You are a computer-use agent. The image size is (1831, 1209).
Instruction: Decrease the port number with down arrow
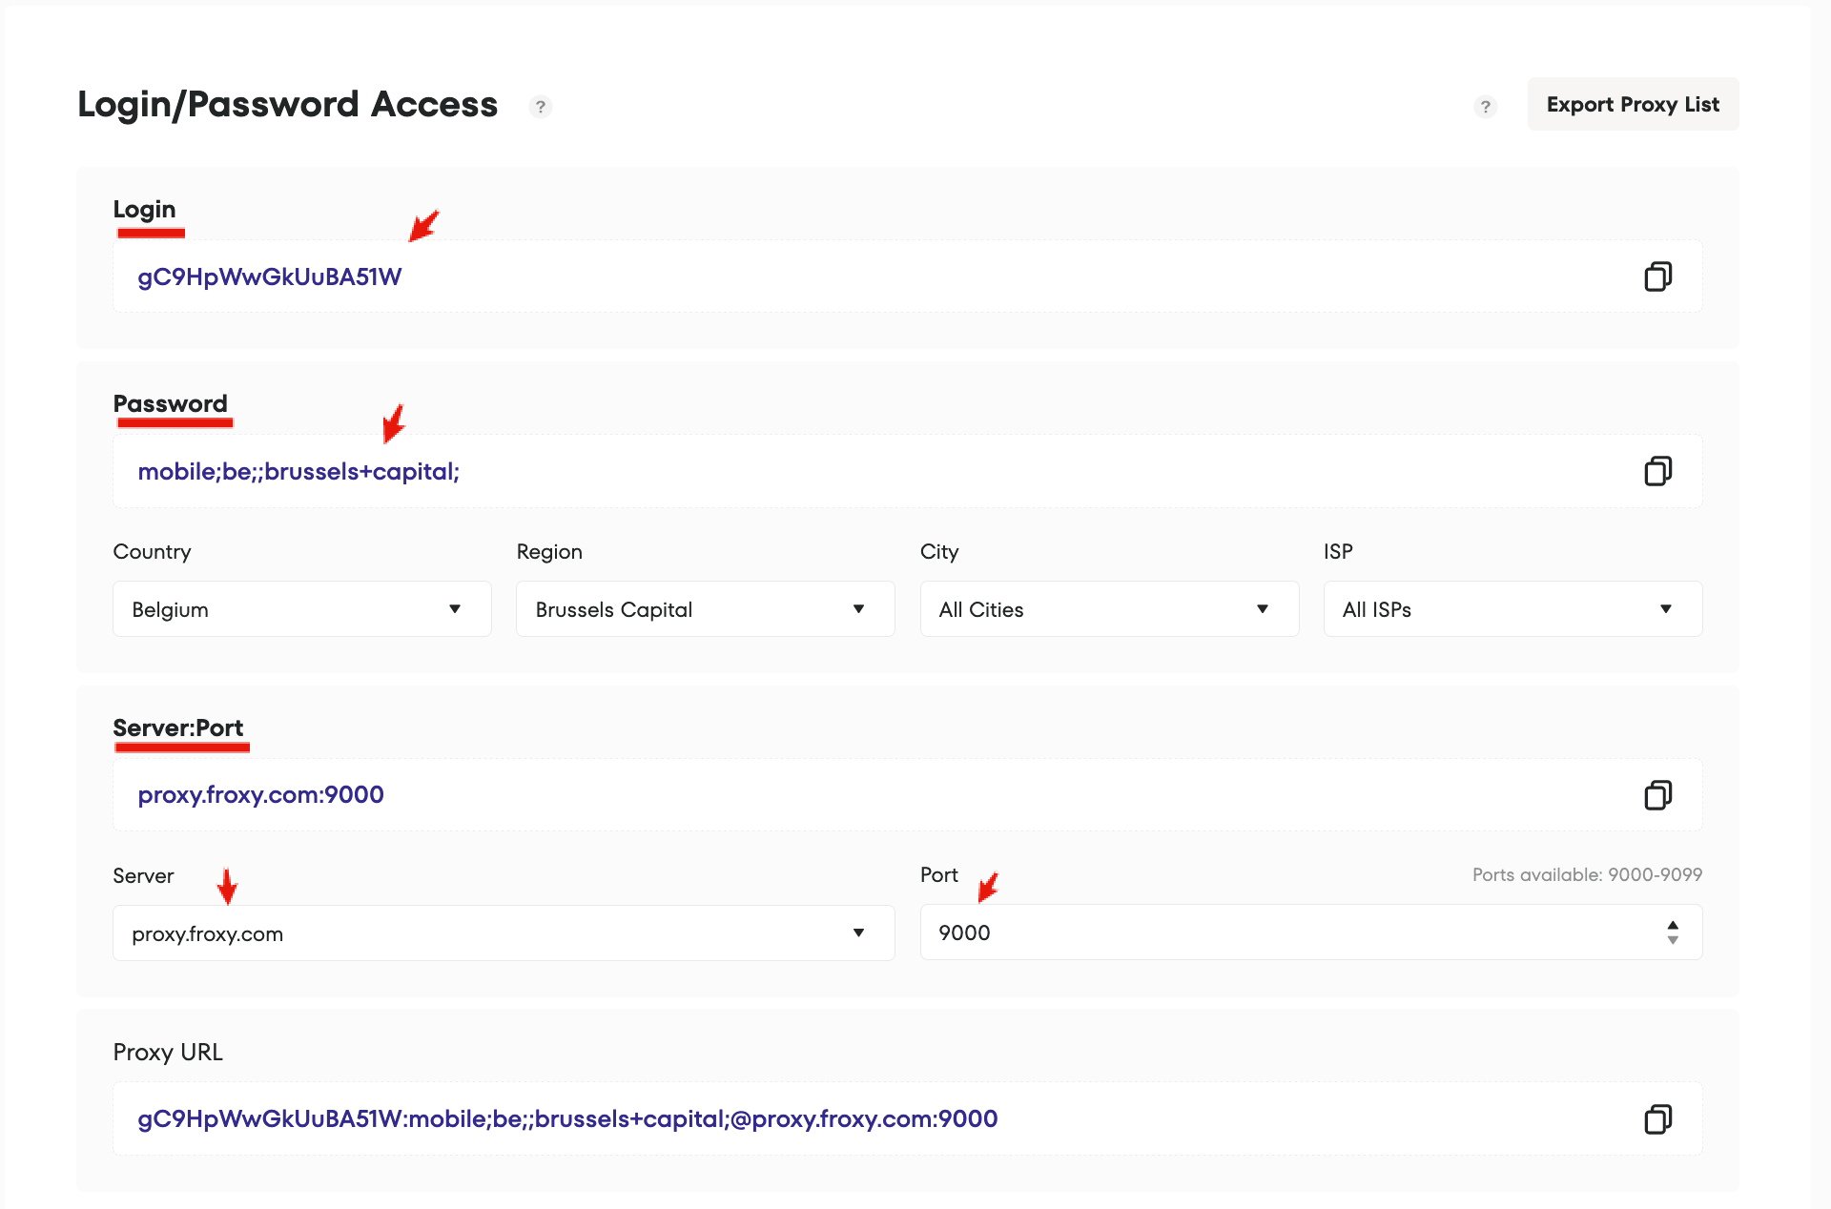pyautogui.click(x=1673, y=940)
